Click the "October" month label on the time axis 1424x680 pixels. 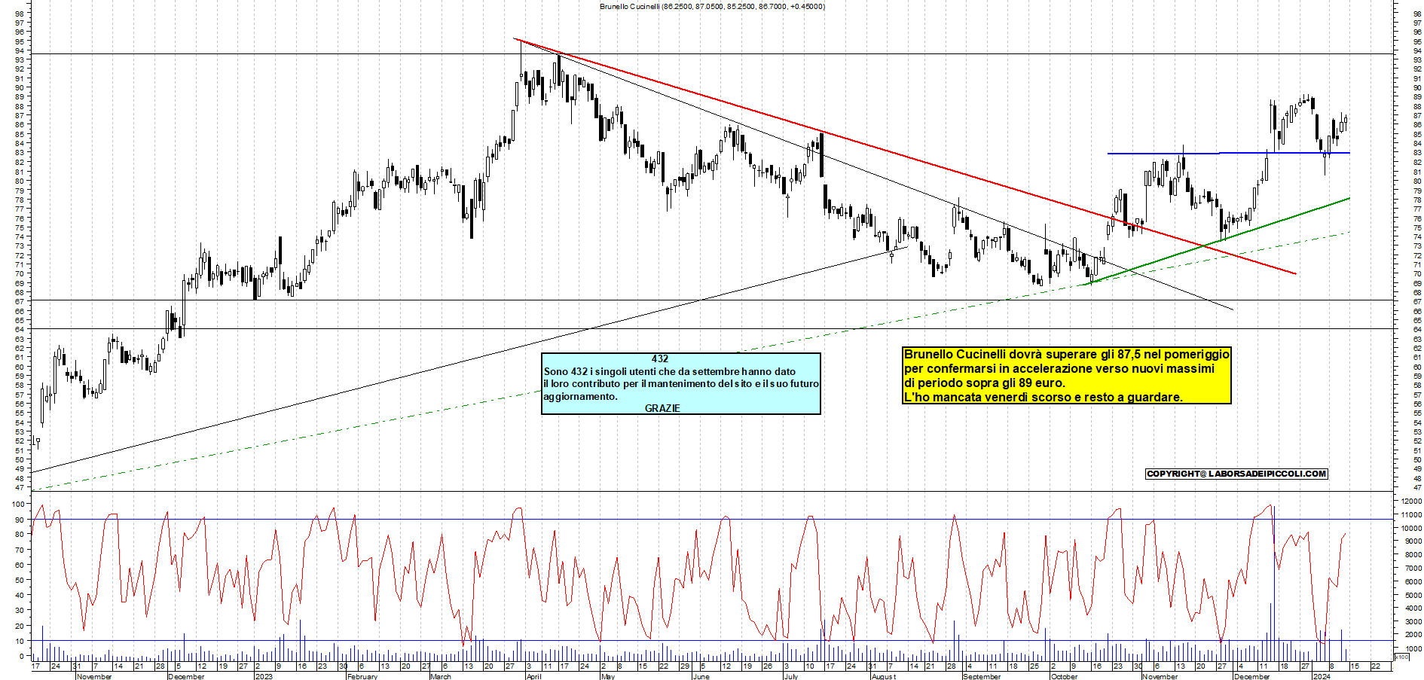(1064, 676)
